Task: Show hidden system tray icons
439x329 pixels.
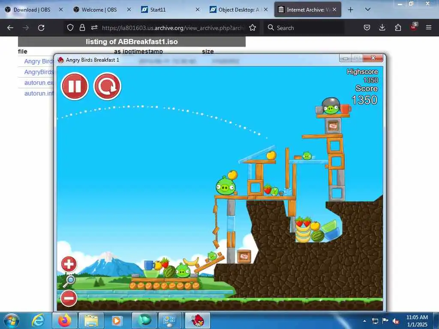Action: [x=364, y=321]
